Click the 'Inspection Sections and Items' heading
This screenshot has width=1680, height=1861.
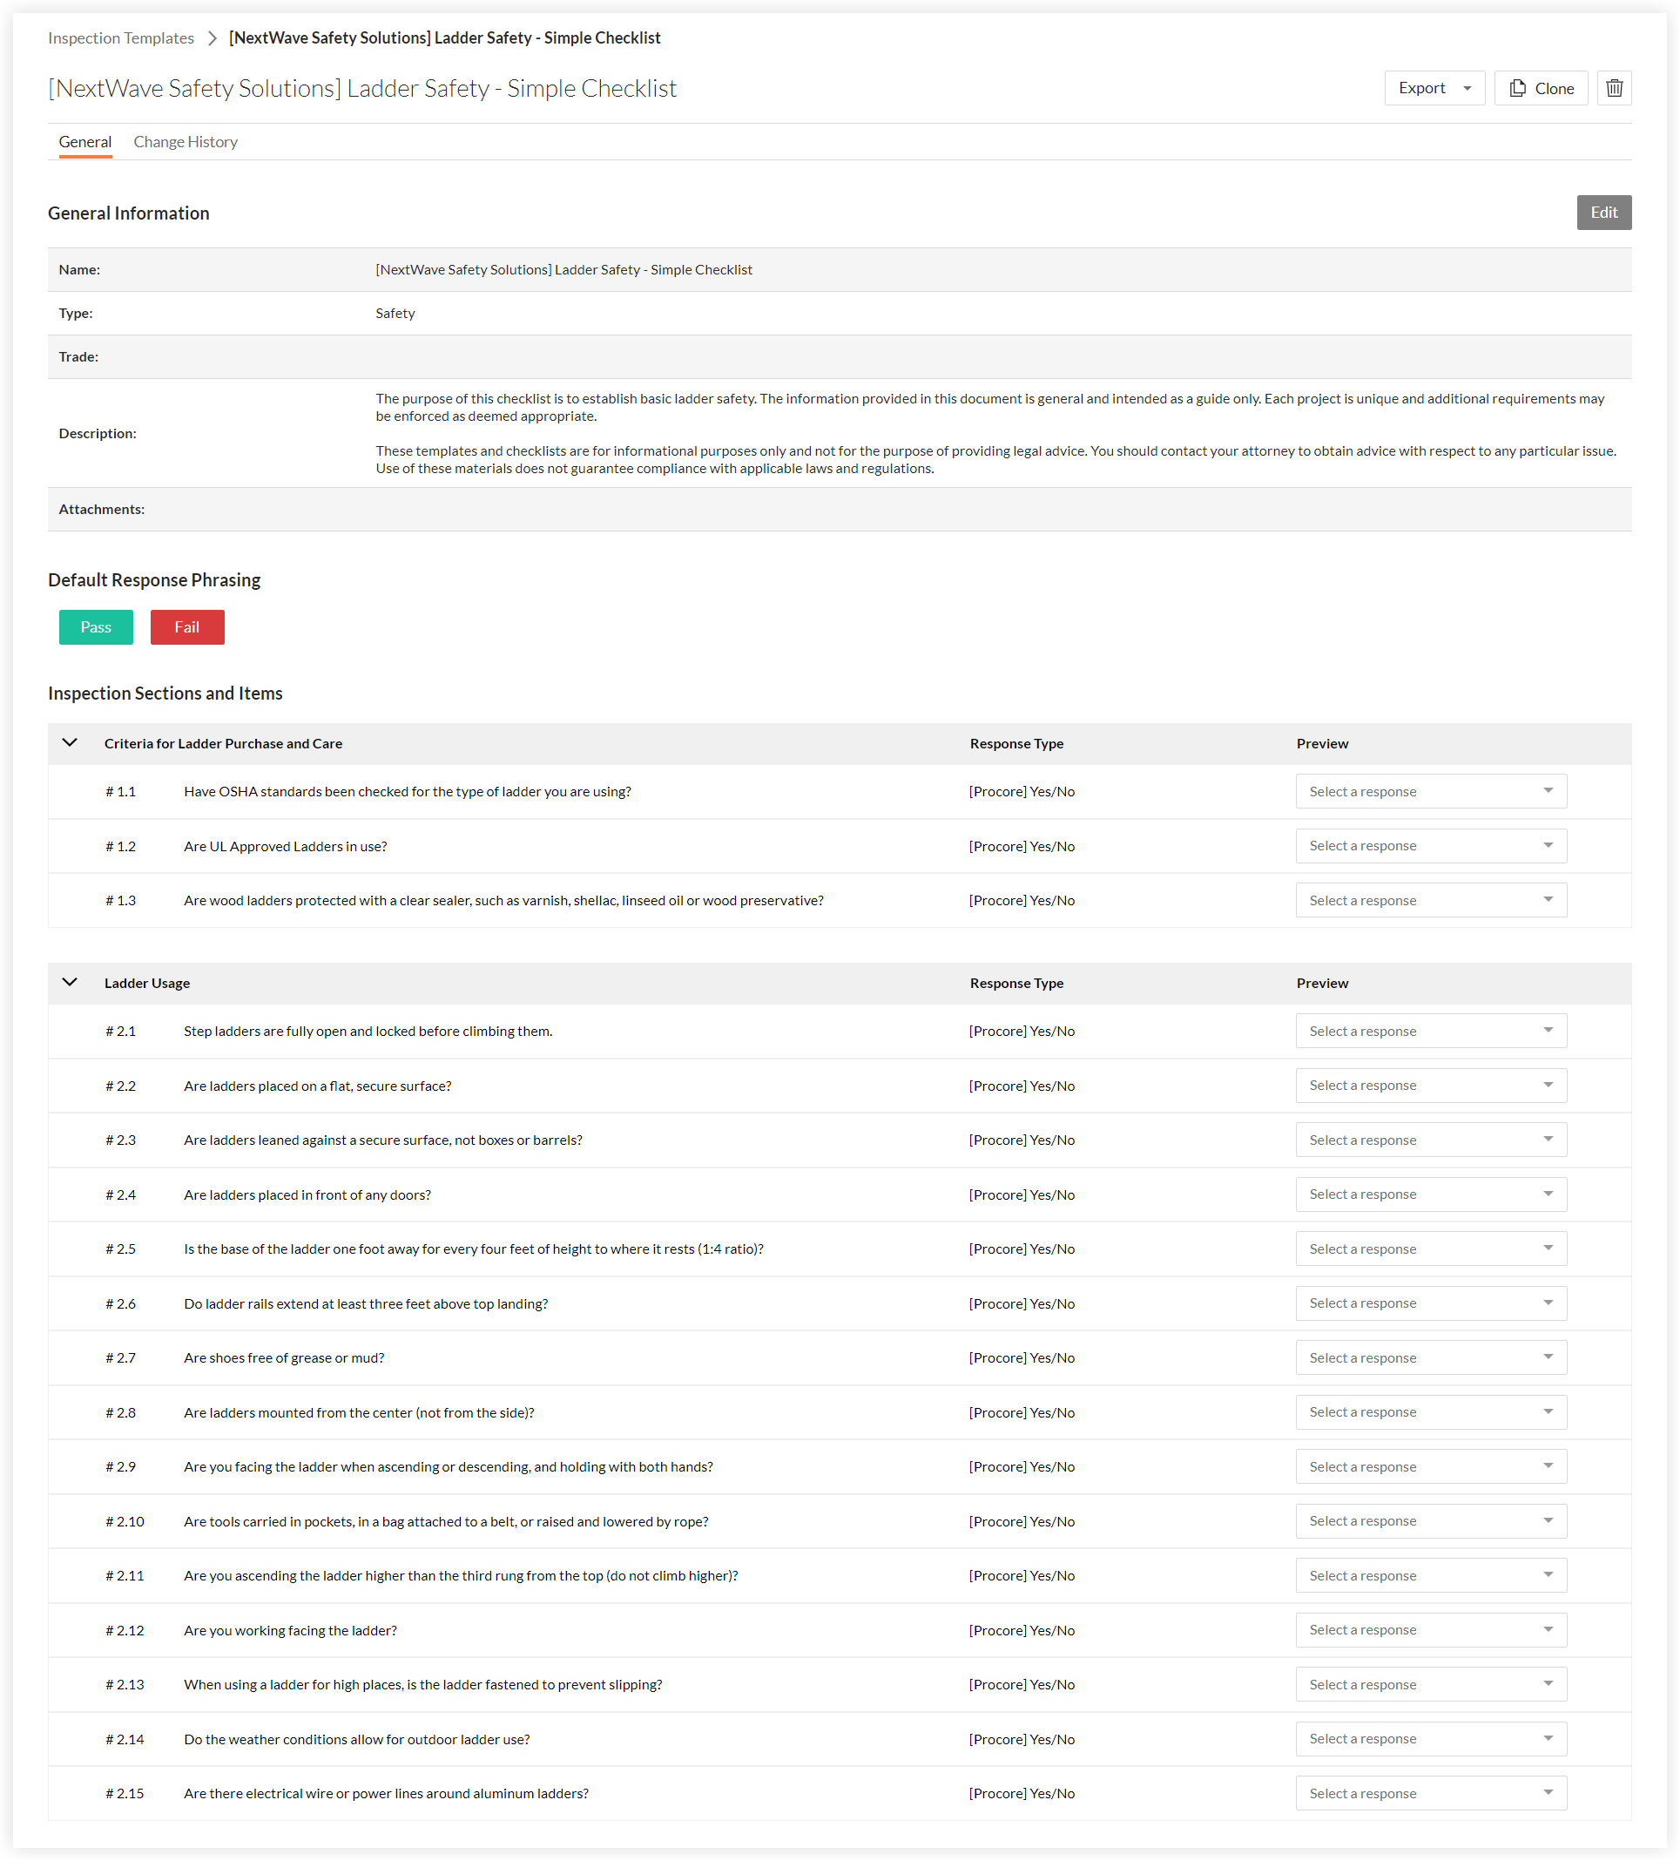[x=165, y=694]
